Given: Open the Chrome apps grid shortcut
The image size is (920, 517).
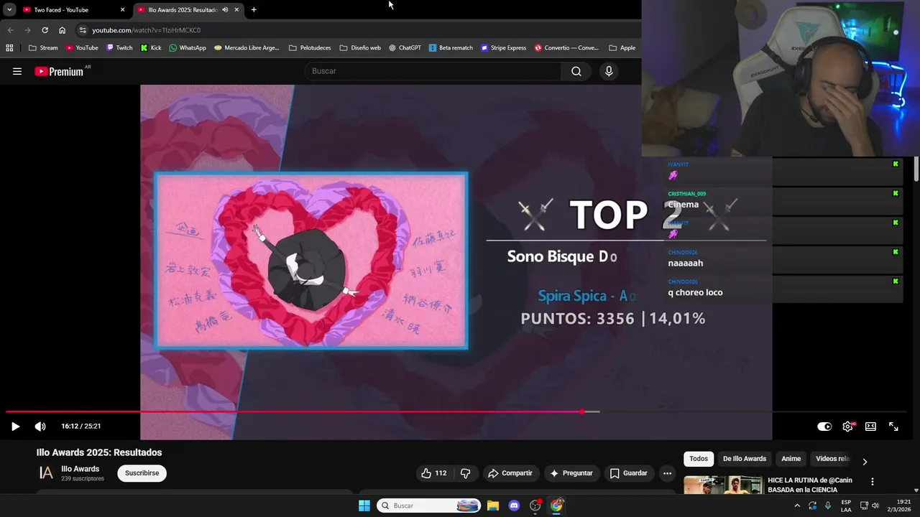Looking at the screenshot, I should [9, 48].
